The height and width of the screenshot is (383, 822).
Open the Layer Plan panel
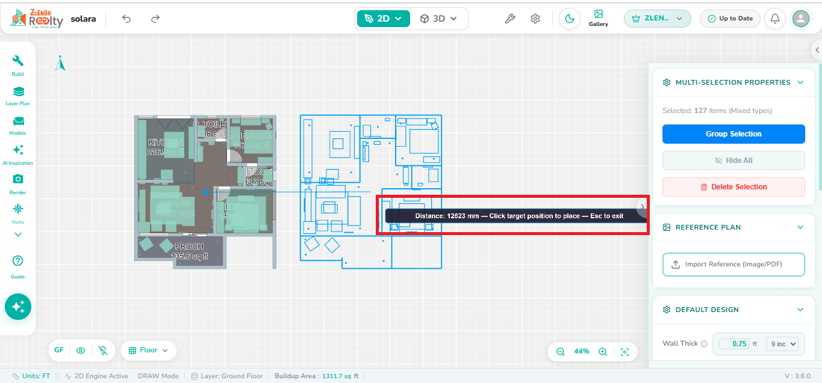[18, 95]
